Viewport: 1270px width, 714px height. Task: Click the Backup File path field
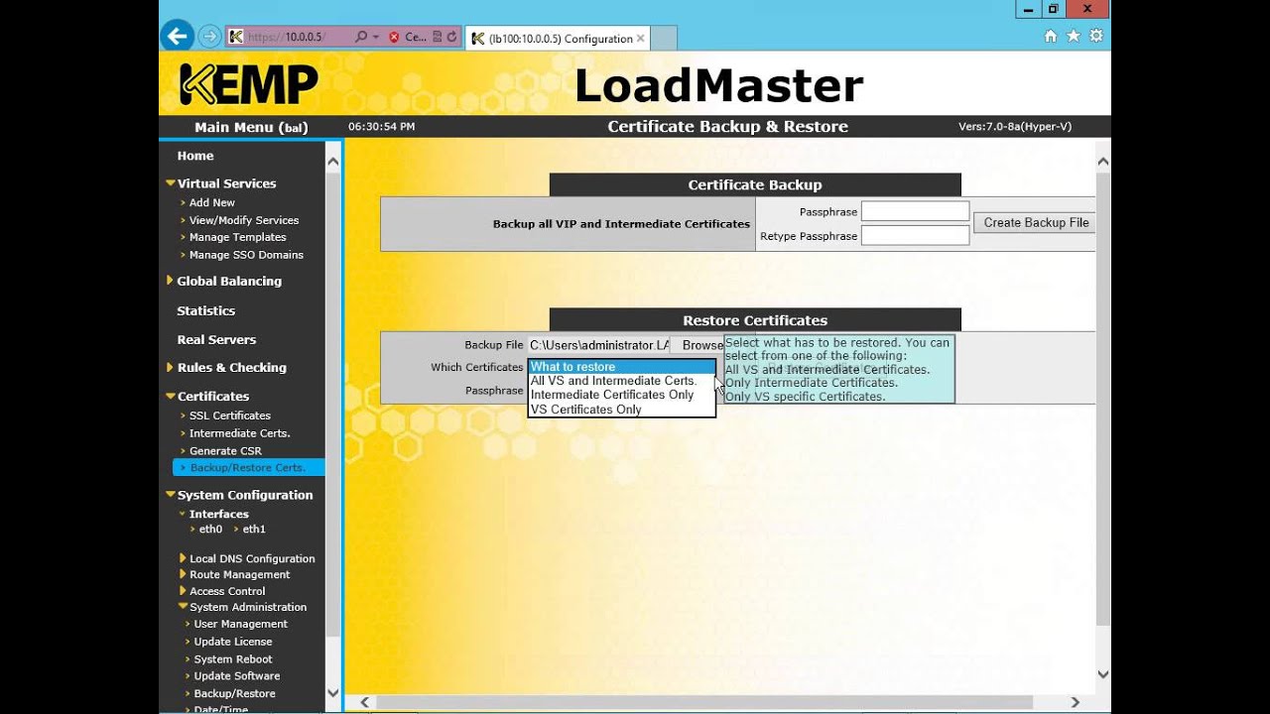599,345
